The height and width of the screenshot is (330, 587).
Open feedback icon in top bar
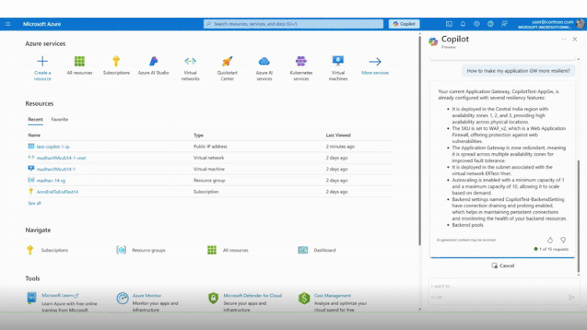504,24
